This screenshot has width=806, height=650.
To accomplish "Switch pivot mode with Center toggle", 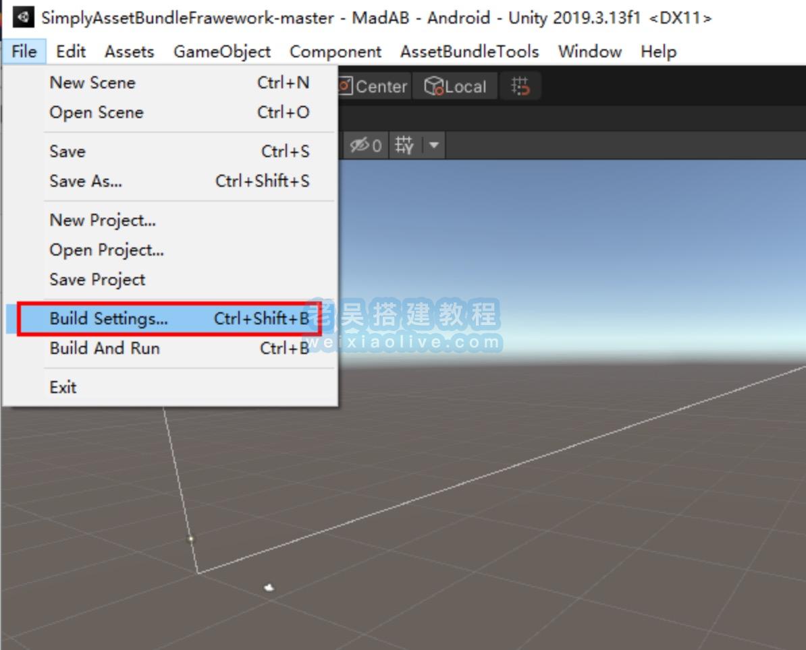I will tap(373, 86).
